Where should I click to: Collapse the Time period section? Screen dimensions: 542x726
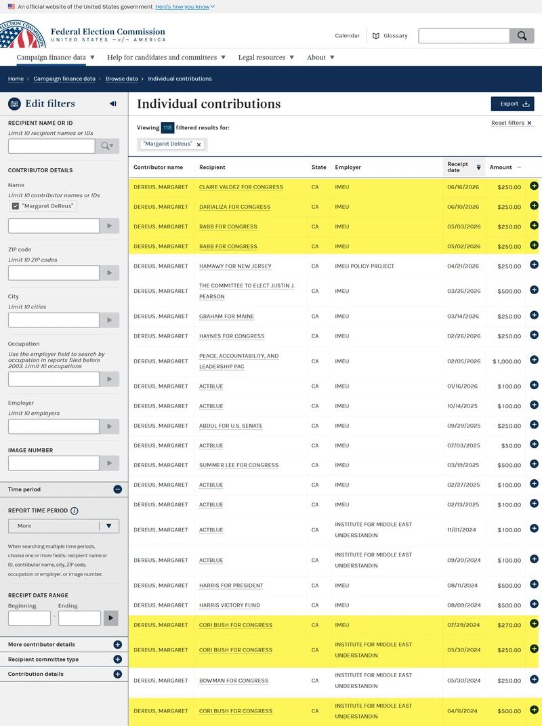click(118, 489)
